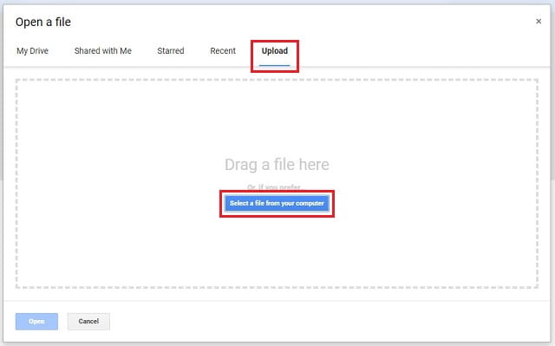Screen dimensions: 555x346
Task: Click the 'Drag a file here' text
Action: (x=277, y=165)
